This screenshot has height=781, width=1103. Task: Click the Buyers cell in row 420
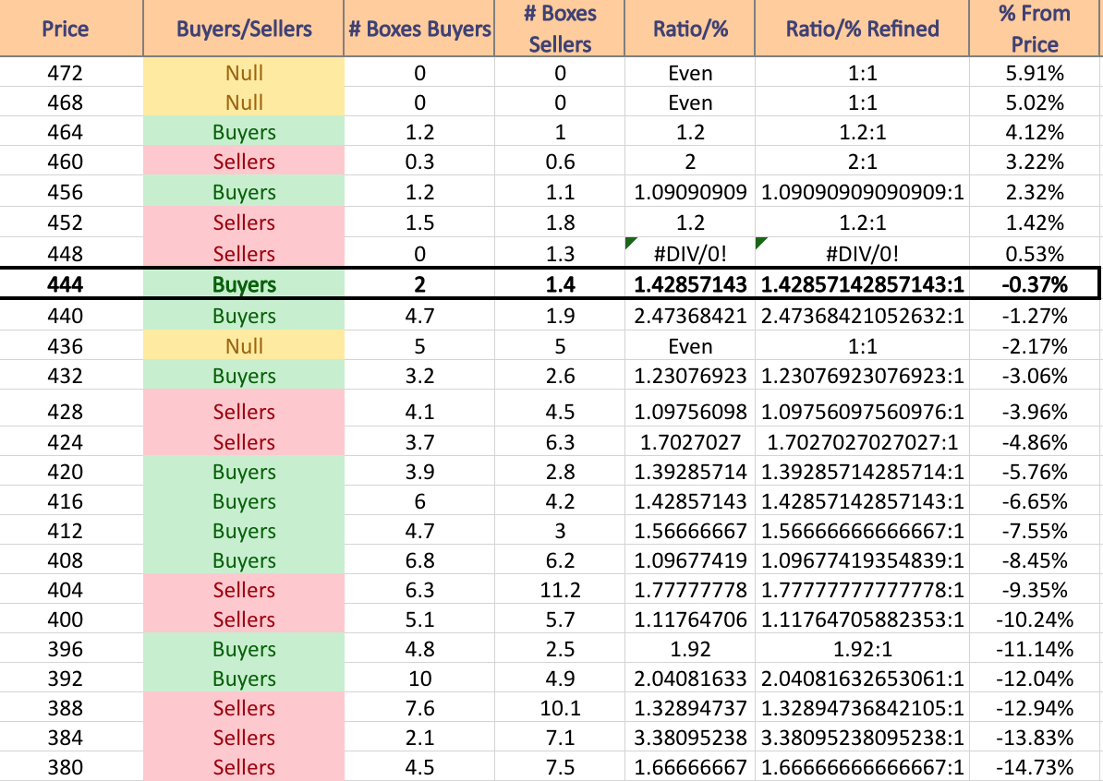(x=243, y=471)
